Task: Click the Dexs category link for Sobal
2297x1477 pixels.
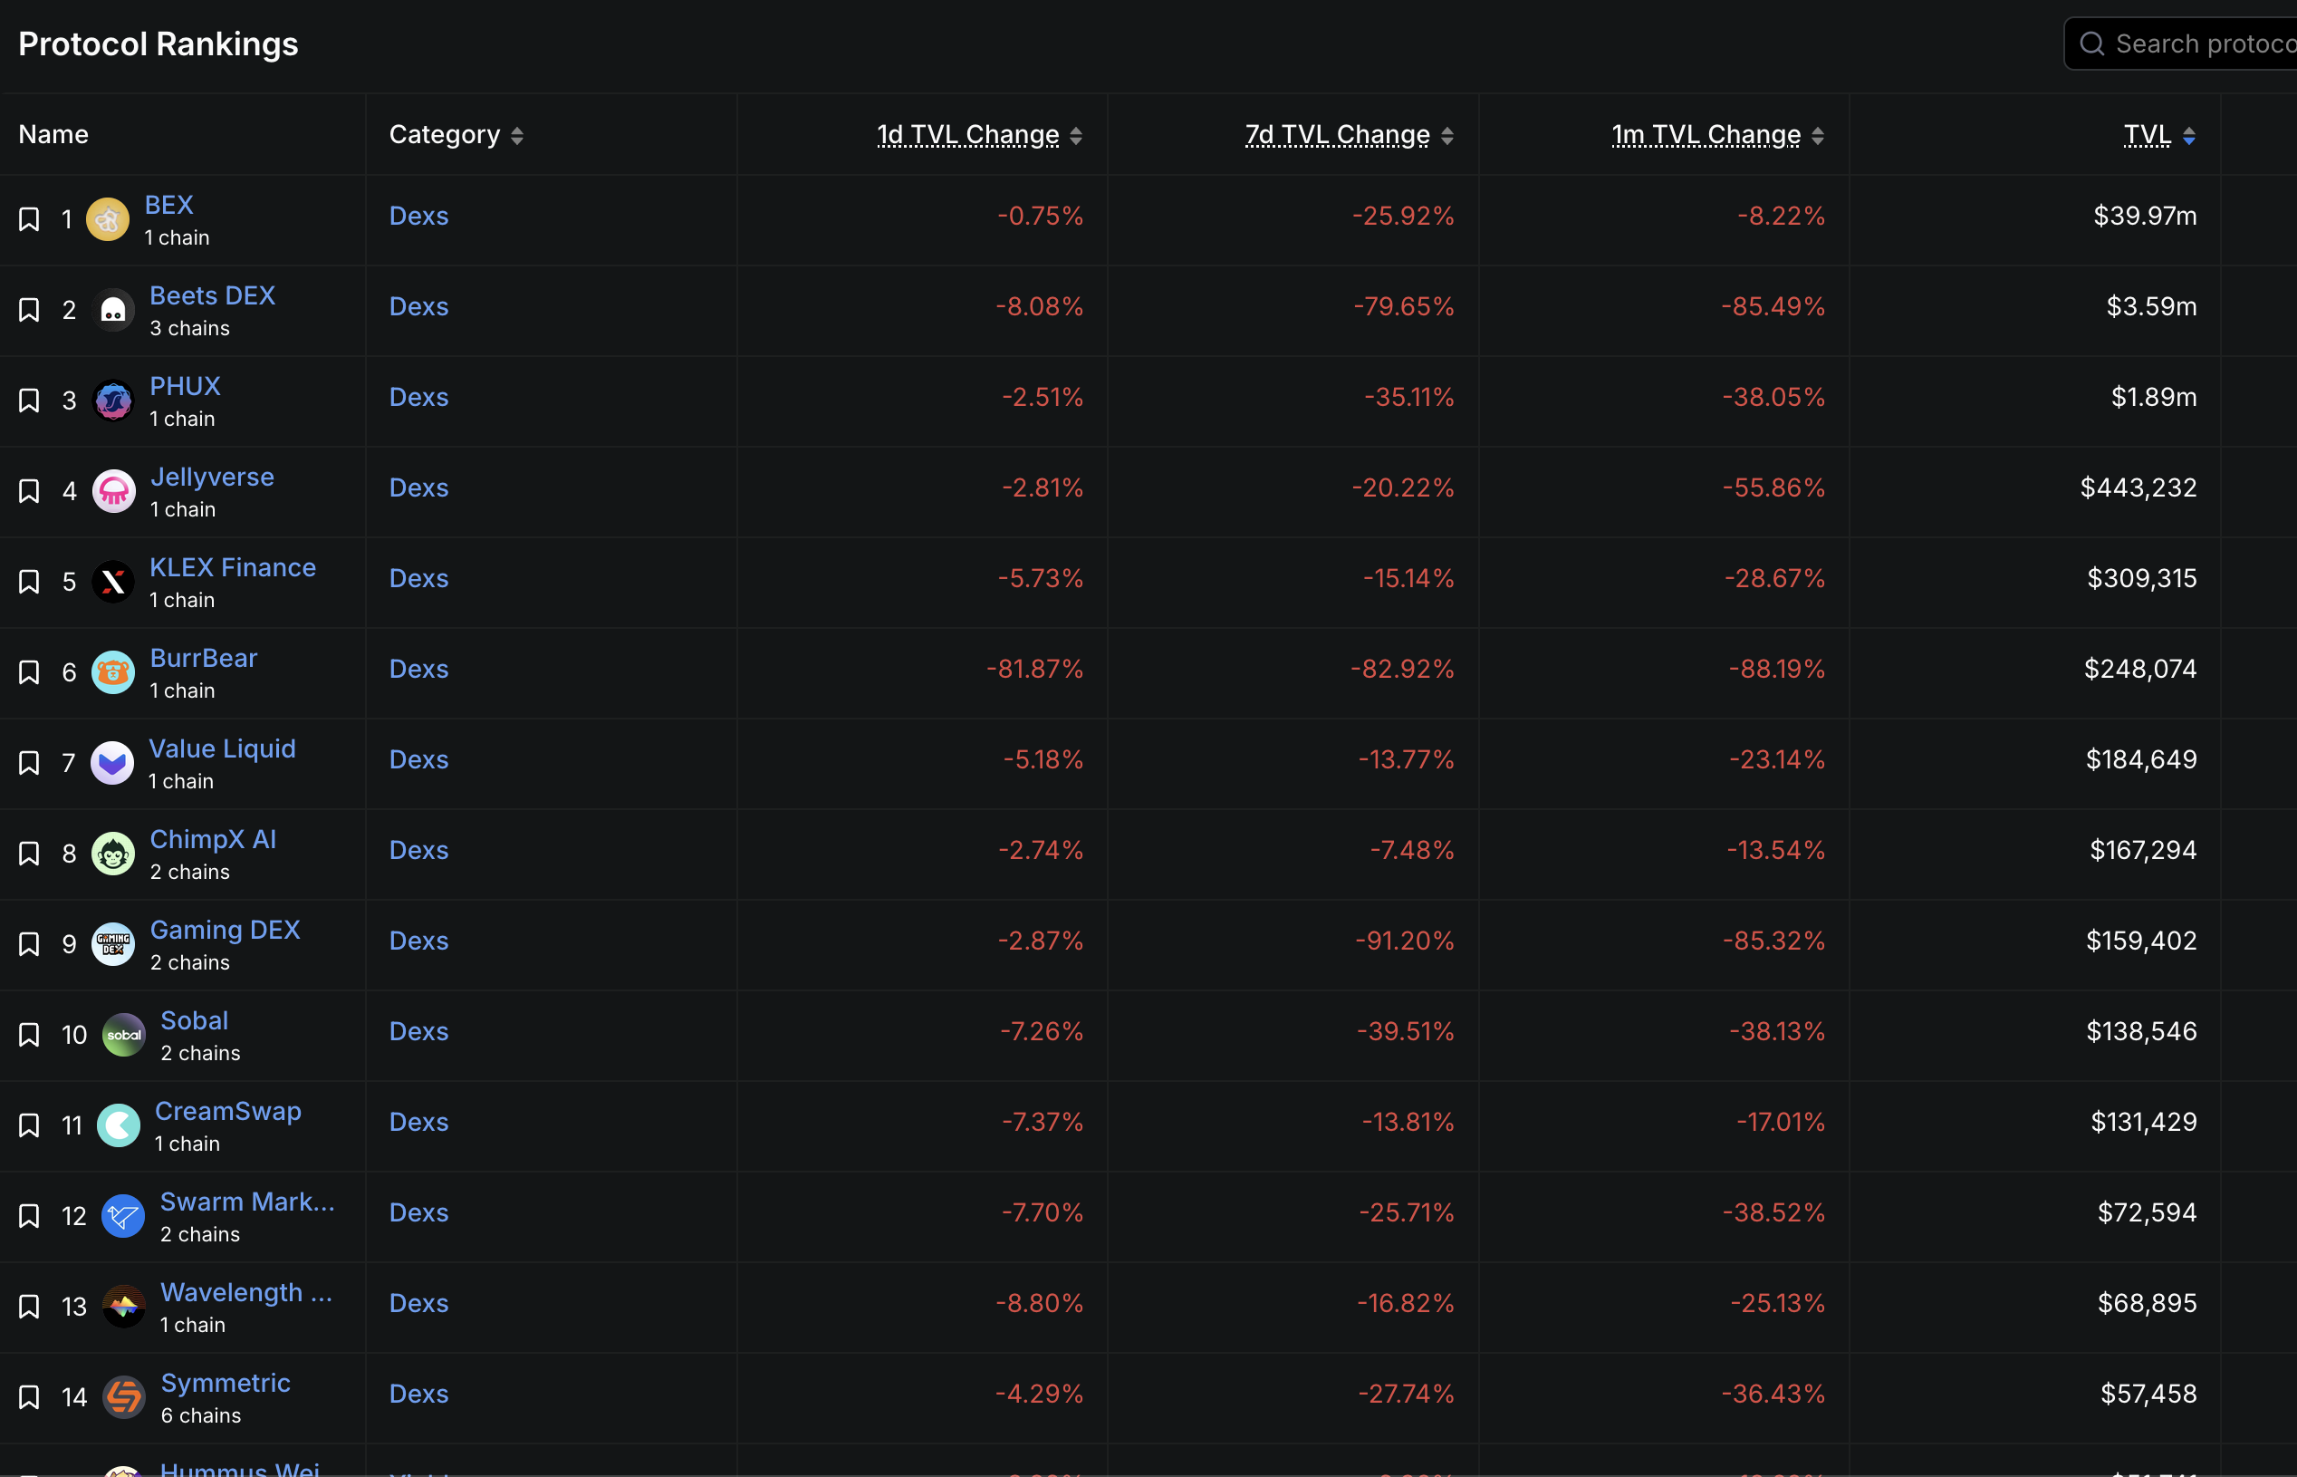Action: pos(419,1032)
